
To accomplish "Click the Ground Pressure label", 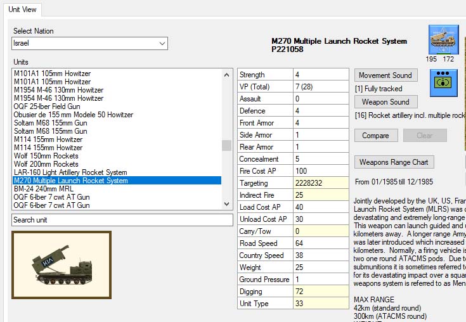I will pyautogui.click(x=266, y=280).
